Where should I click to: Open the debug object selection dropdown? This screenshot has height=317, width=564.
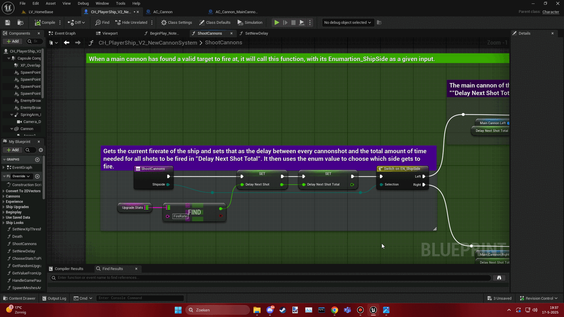tap(348, 23)
